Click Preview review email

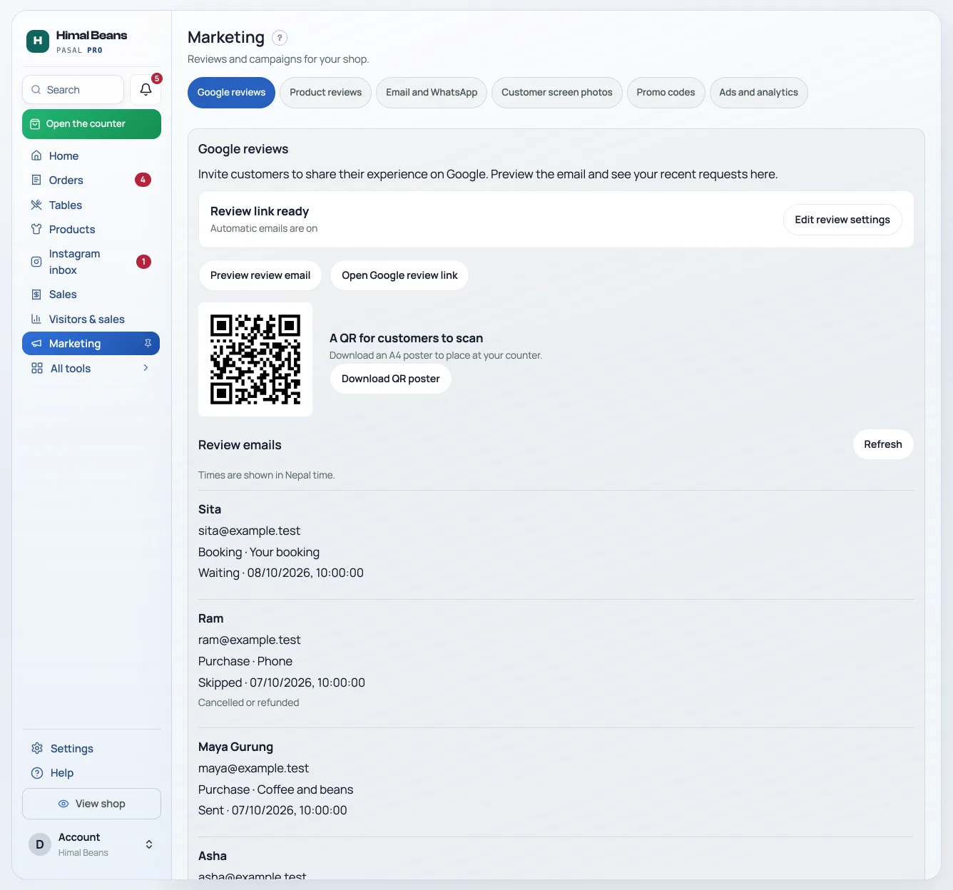coord(260,275)
